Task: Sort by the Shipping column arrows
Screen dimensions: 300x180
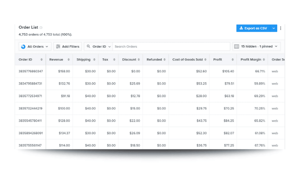Action: (x=94, y=60)
